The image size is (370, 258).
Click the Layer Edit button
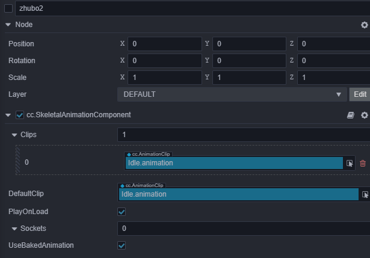[359, 94]
